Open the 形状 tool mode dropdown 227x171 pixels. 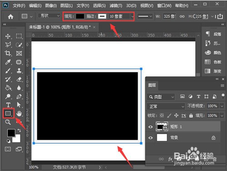coord(49,16)
